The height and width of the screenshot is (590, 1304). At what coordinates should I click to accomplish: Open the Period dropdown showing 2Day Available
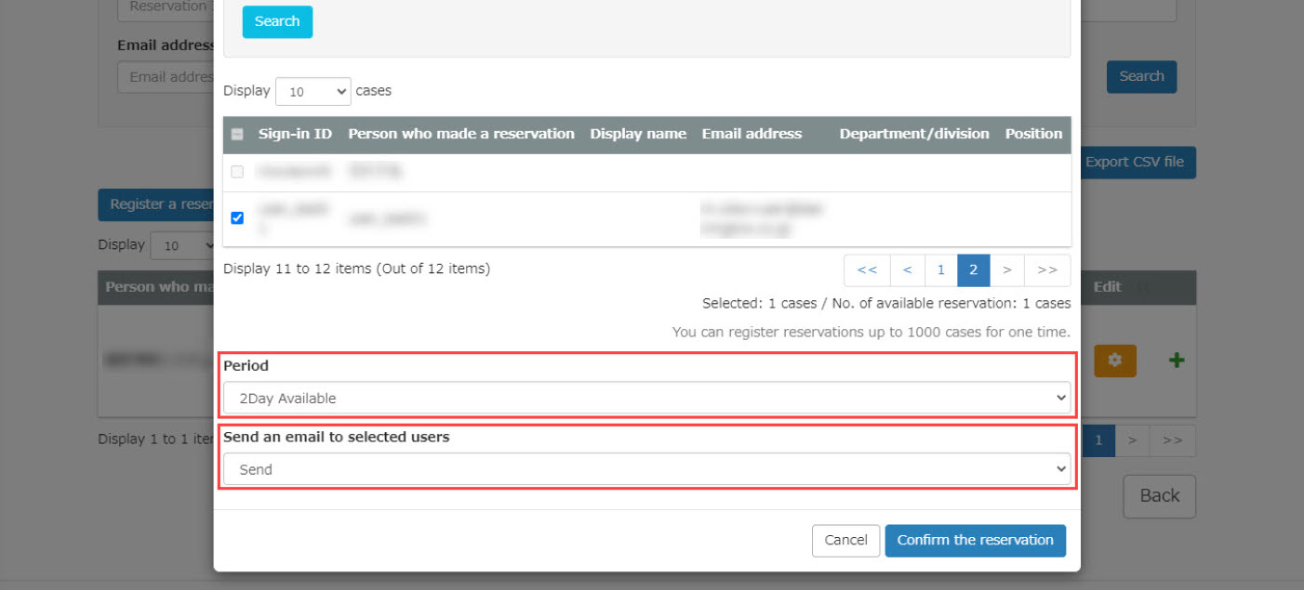646,399
